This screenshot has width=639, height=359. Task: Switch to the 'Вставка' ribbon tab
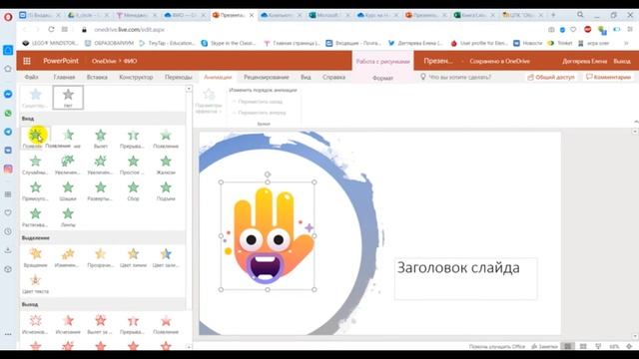pyautogui.click(x=97, y=77)
